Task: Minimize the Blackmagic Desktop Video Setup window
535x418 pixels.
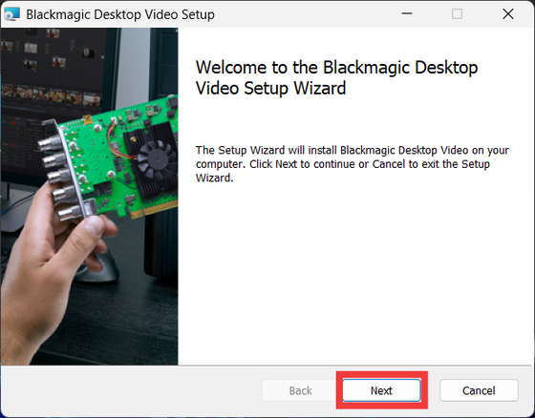Action: point(407,14)
